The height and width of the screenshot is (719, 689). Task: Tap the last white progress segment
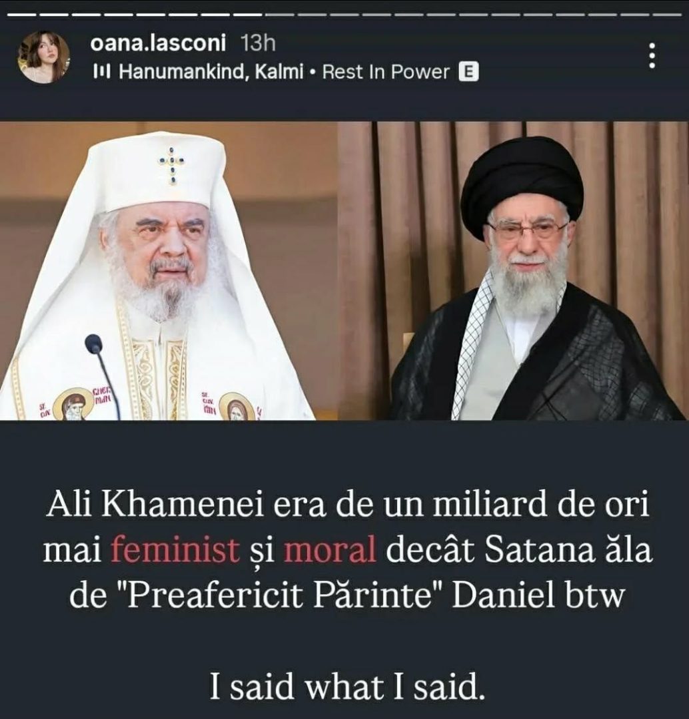[247, 15]
